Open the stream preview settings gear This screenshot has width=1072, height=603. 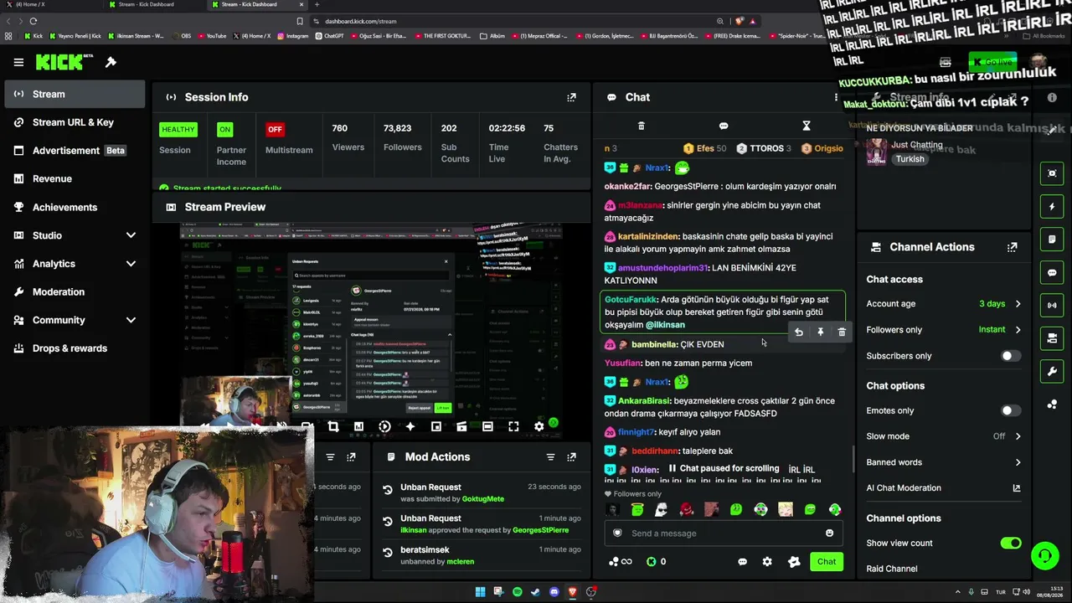pyautogui.click(x=539, y=426)
